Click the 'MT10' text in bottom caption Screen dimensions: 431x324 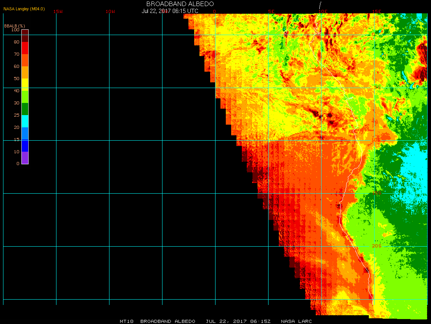(126, 321)
